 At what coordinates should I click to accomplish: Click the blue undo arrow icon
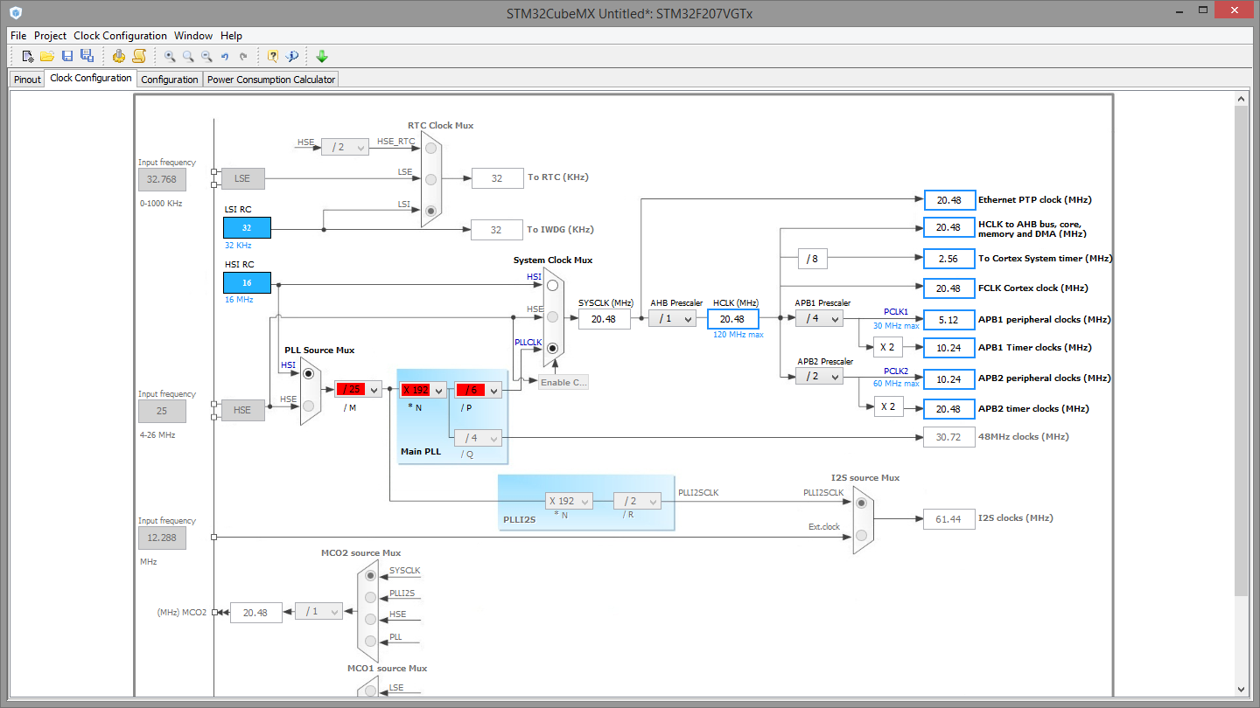tap(225, 56)
